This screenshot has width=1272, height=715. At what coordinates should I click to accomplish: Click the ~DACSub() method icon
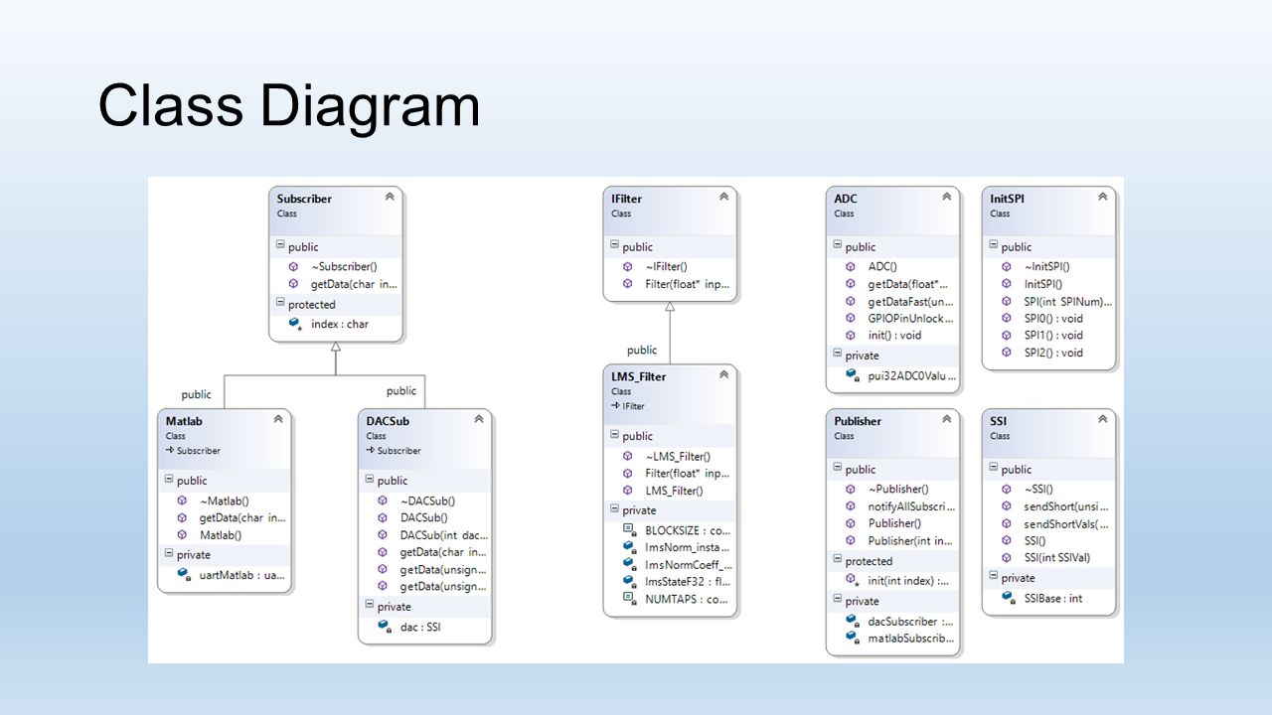pos(383,500)
